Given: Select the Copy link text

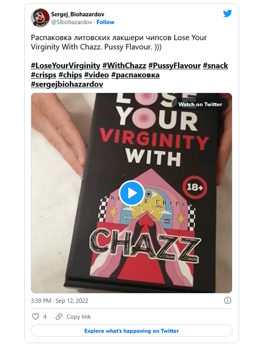Looking at the screenshot, I should [78, 316].
